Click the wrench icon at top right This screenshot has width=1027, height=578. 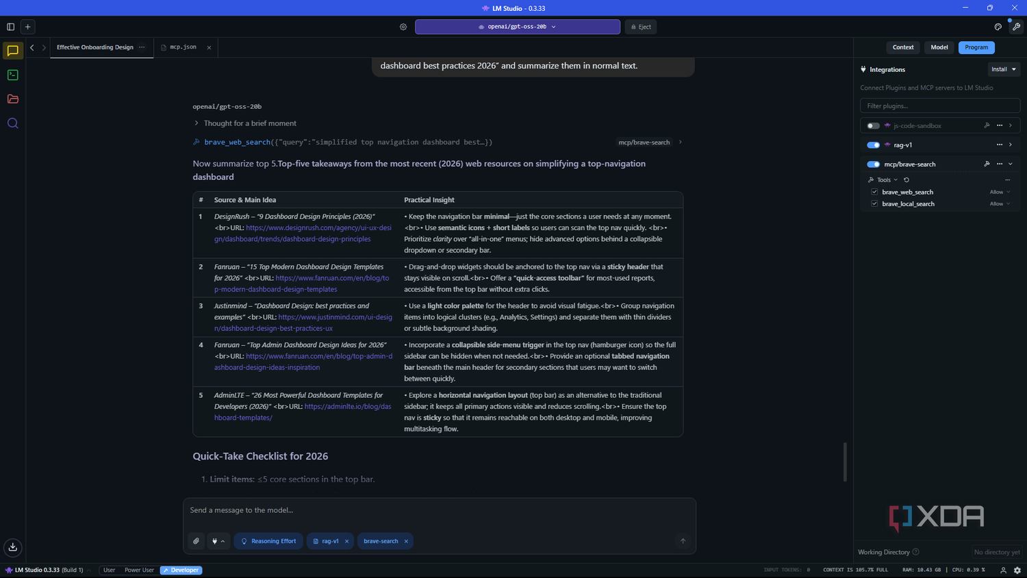click(1016, 27)
